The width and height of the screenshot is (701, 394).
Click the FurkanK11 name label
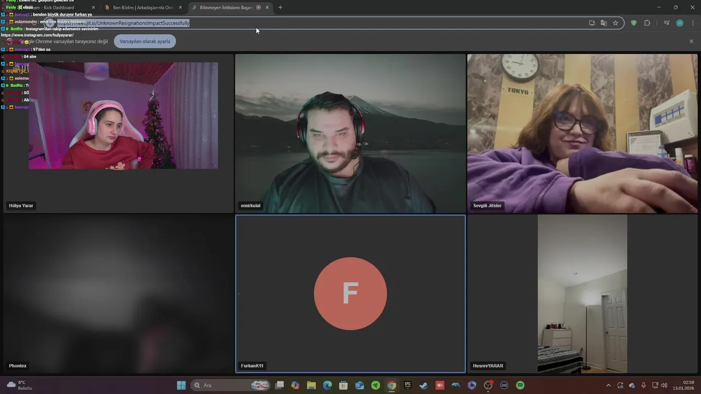(252, 366)
